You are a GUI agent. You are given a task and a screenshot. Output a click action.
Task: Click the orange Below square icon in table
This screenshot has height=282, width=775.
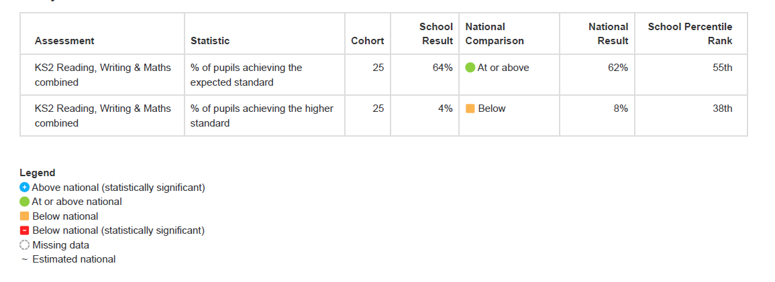[470, 109]
